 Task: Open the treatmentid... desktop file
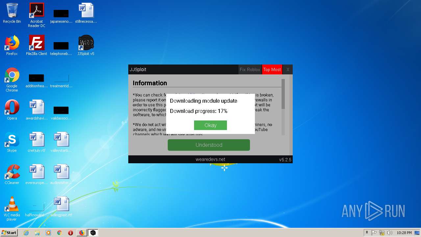[x=61, y=81]
